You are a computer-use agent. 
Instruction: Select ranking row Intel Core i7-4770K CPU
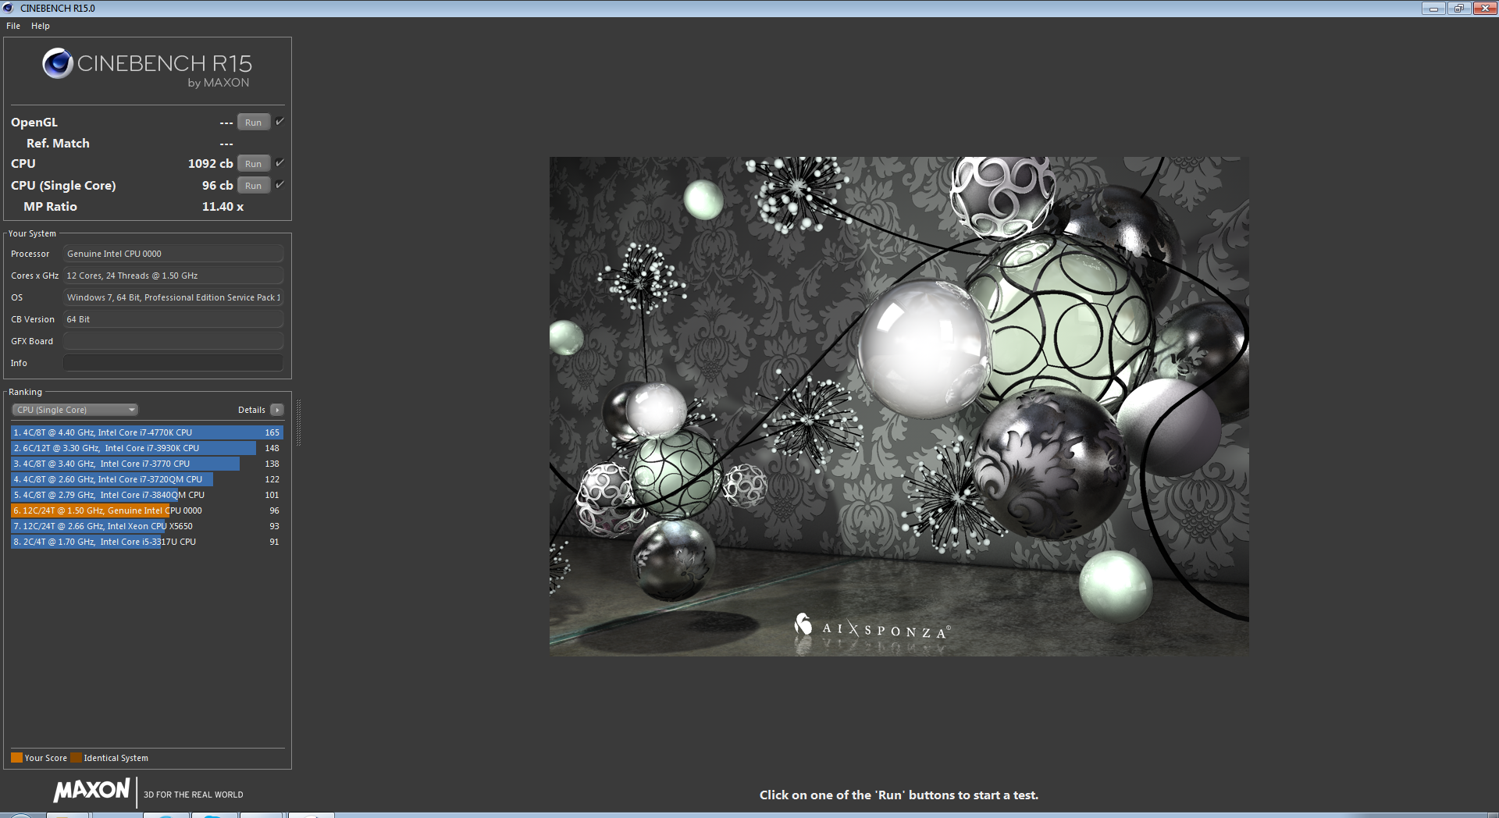pos(147,432)
